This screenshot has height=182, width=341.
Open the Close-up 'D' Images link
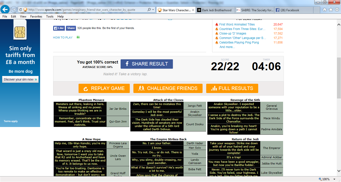[233, 33]
